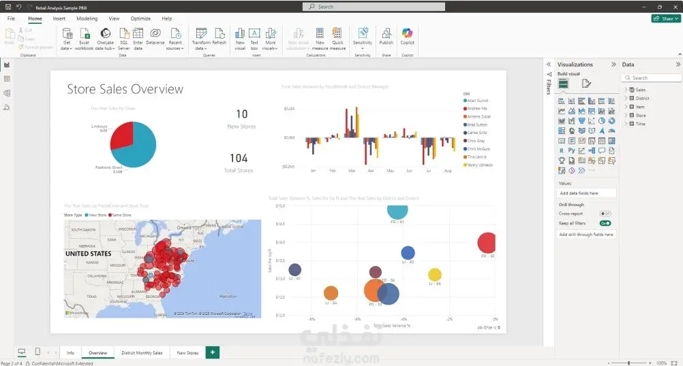
Task: Choose the Python visual icon
Action: click(571, 150)
